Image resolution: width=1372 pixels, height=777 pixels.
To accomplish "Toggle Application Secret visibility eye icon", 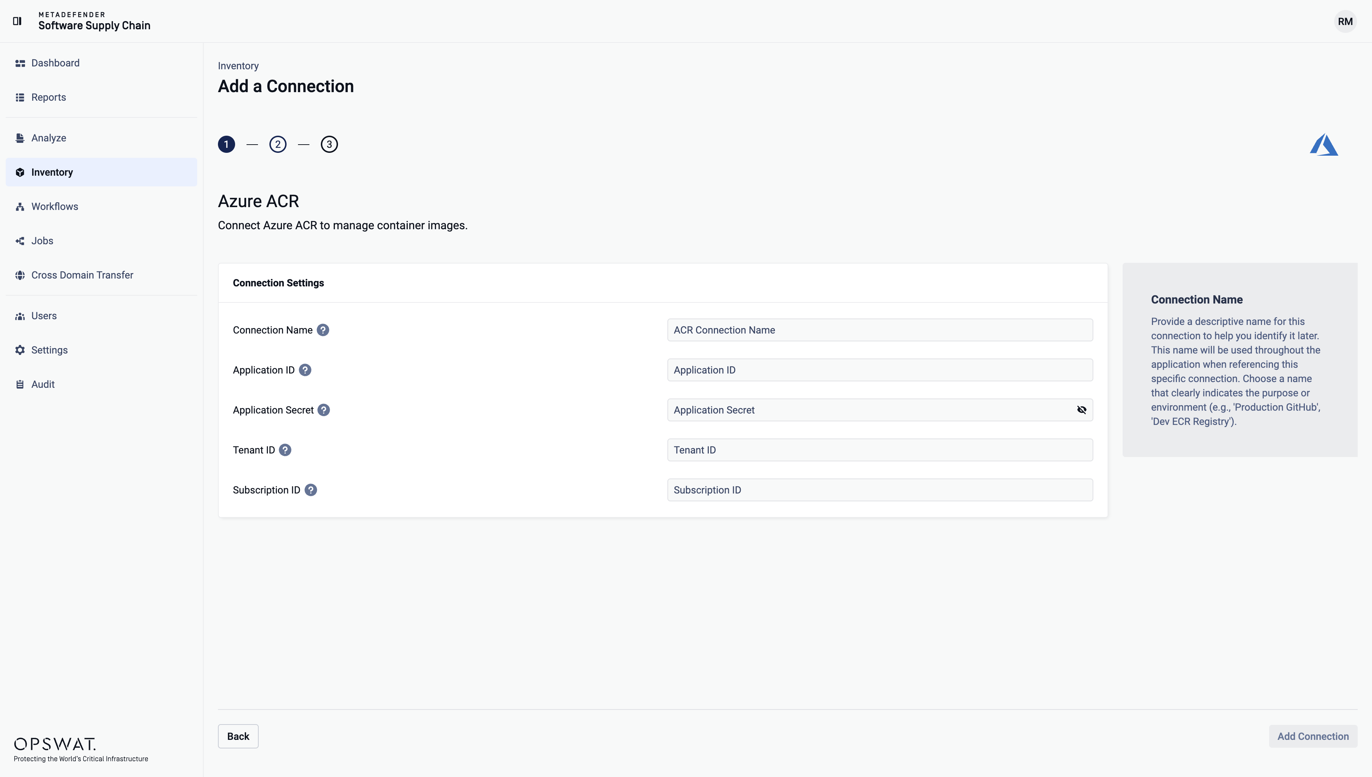I will (x=1082, y=410).
